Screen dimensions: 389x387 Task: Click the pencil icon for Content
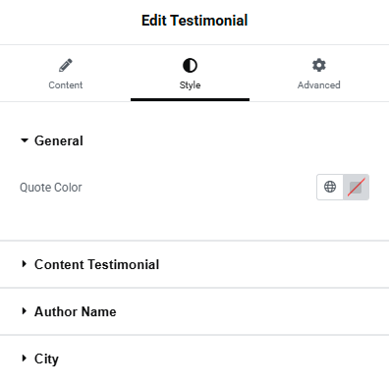pyautogui.click(x=66, y=65)
